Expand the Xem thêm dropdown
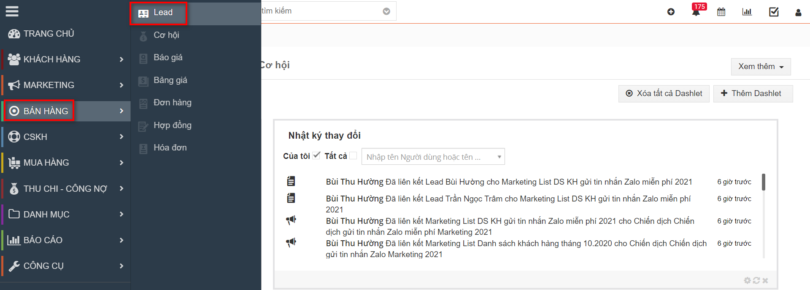Screen dimensions: 810x290 761,67
